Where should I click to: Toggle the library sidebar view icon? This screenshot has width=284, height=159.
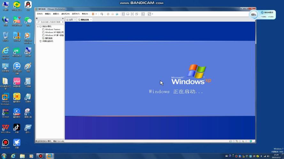tap(123, 14)
